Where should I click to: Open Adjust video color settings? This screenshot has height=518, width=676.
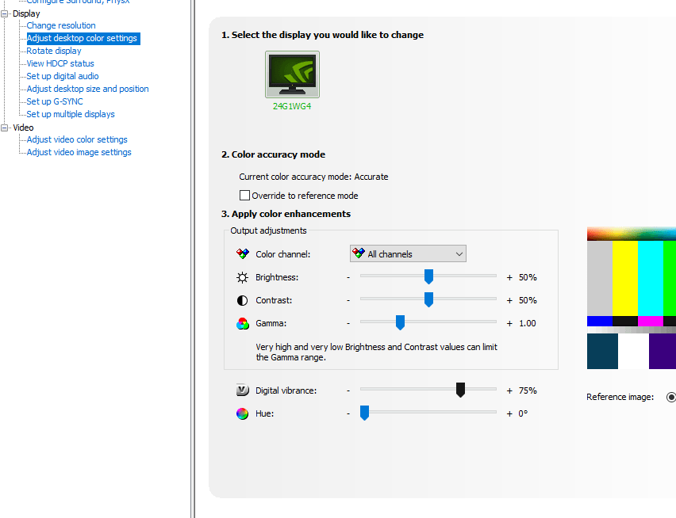point(77,139)
